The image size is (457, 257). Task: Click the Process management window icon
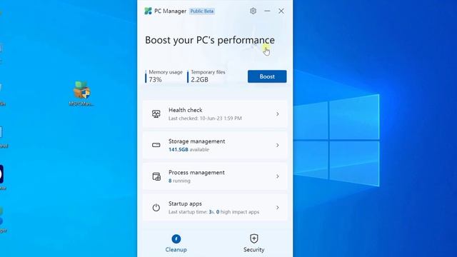click(156, 176)
